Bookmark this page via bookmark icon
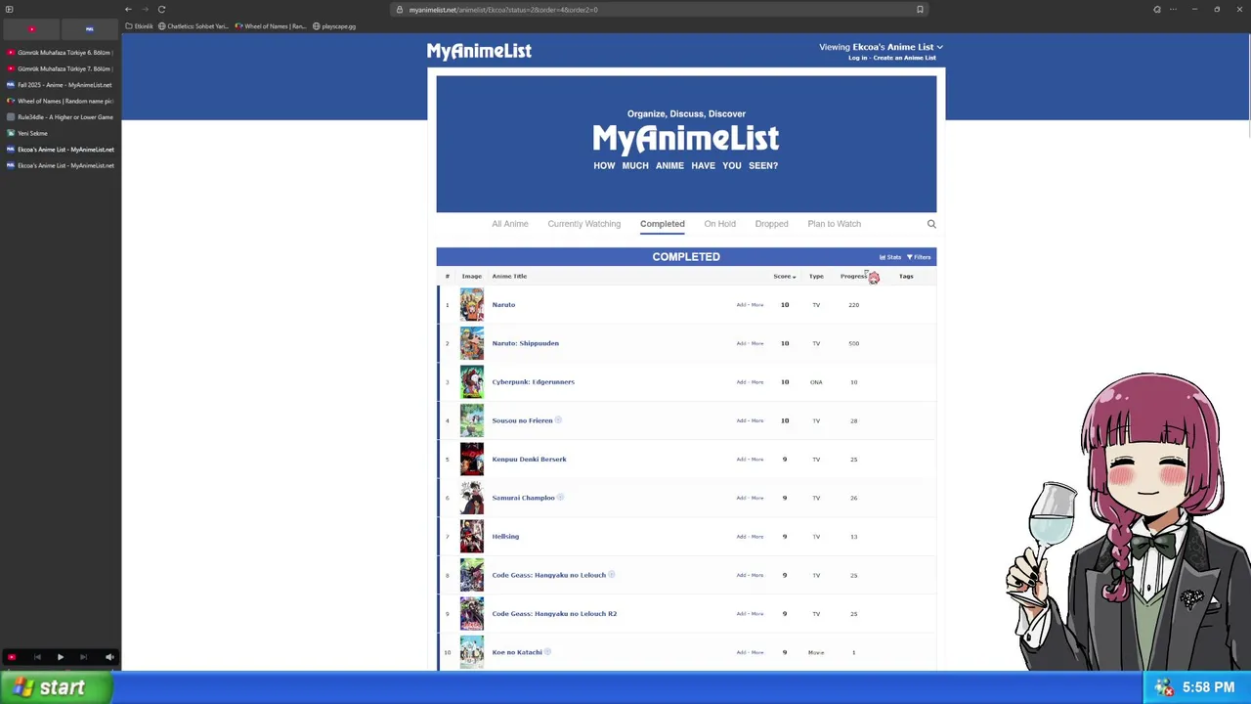The width and height of the screenshot is (1251, 704). (920, 10)
